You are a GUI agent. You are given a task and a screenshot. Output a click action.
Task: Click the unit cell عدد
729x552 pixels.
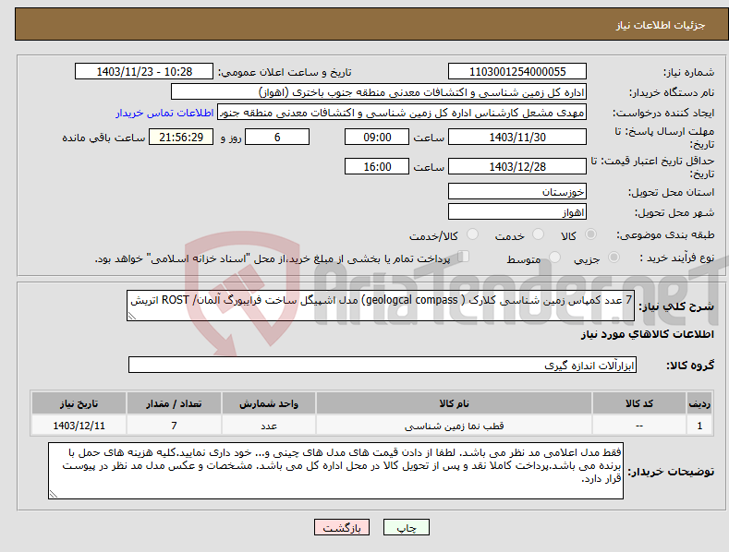(269, 426)
